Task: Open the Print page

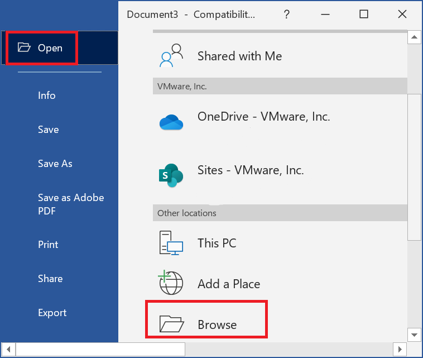Action: pyautogui.click(x=48, y=244)
